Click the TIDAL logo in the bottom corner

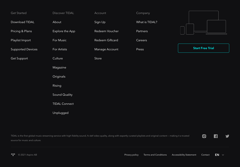(x=13, y=155)
